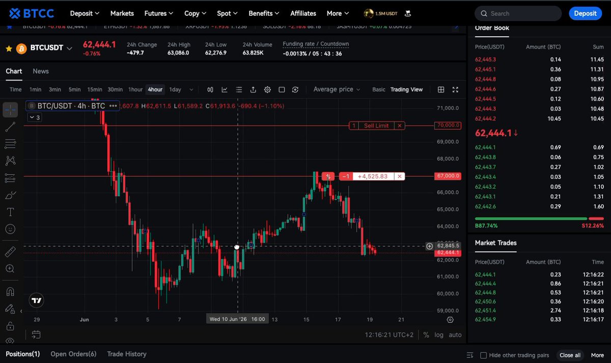Open the emoji icons tool
This screenshot has height=363, width=611.
10,229
